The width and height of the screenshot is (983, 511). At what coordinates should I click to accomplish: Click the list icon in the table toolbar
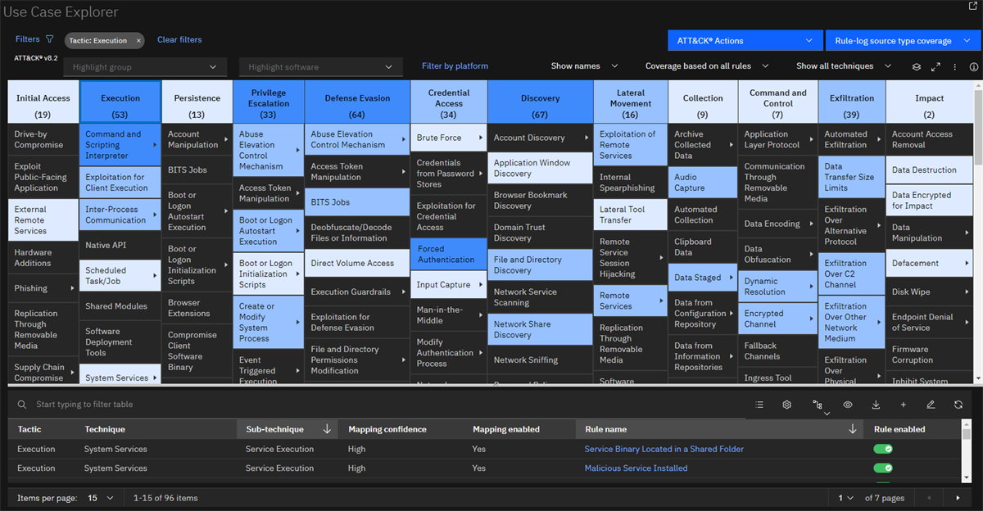pos(759,404)
